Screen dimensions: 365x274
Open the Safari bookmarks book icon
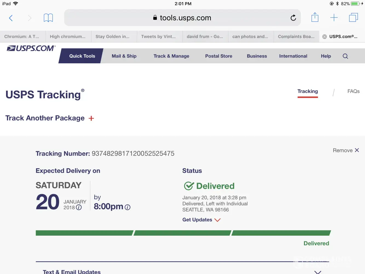48,18
